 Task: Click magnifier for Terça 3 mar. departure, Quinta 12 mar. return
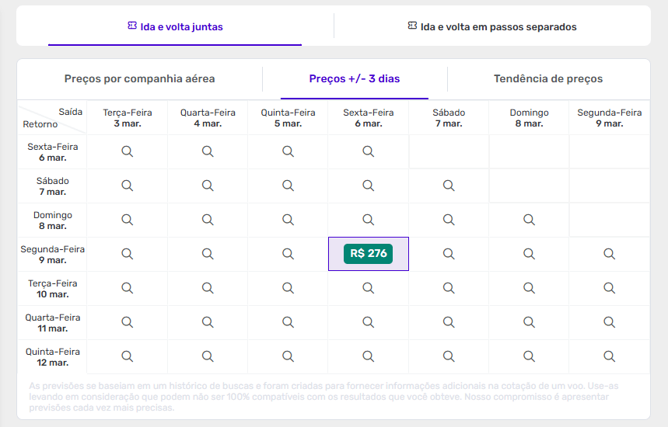(x=128, y=356)
